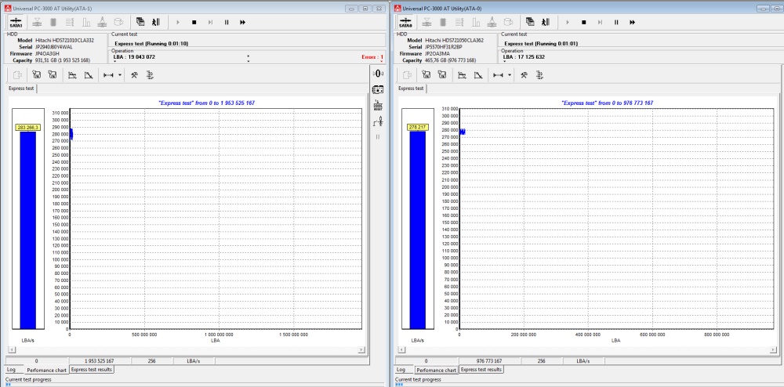Image resolution: width=784 pixels, height=387 pixels.
Task: Click the blue LBA/s speed bar in ATA-0
Action: 418,227
